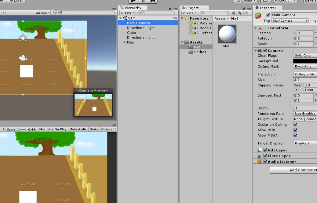Viewport: 317px width, 203px height.
Task: Click the GUI Layer component icon
Action: coord(260,150)
